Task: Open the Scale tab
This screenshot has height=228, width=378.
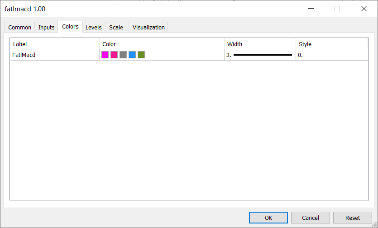Action: point(116,27)
